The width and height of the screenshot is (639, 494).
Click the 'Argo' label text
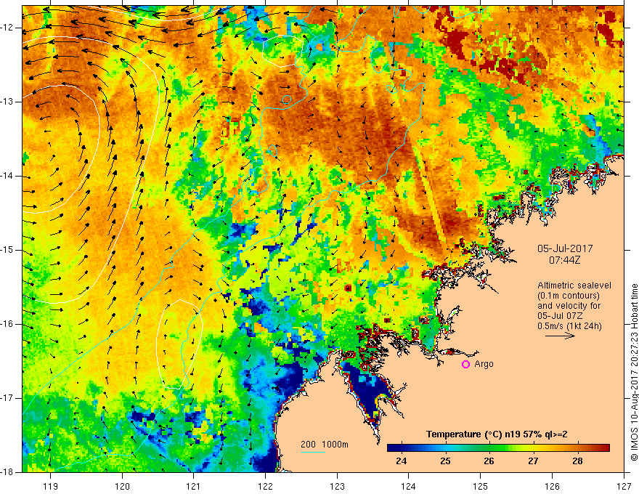click(x=484, y=364)
